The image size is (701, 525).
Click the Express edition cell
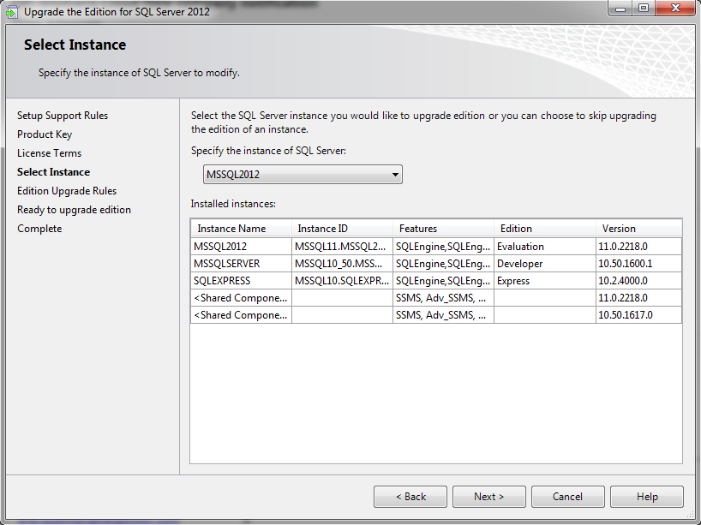pos(545,281)
